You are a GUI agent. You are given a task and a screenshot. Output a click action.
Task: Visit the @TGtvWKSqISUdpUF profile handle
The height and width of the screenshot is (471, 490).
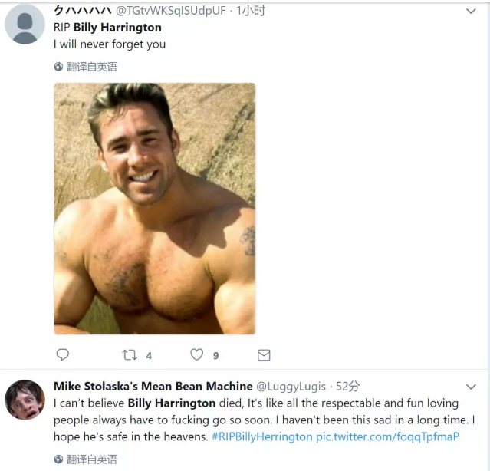point(171,11)
